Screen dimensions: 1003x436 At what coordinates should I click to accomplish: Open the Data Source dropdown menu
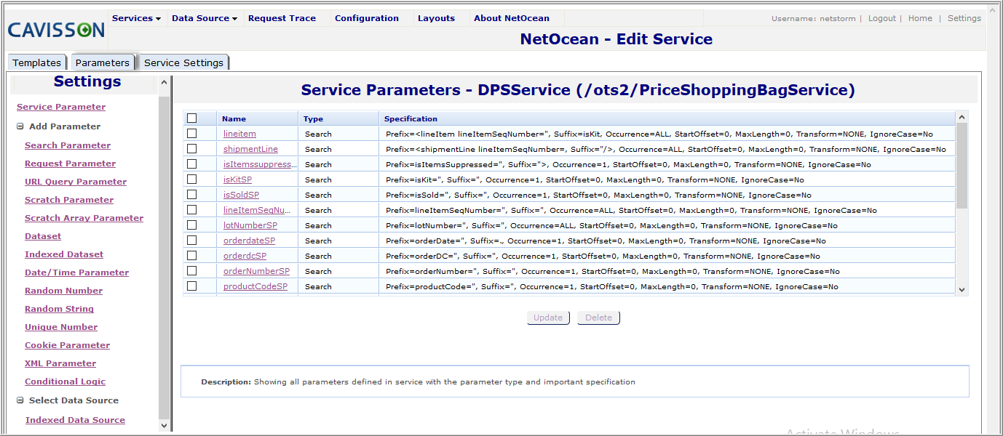(205, 18)
